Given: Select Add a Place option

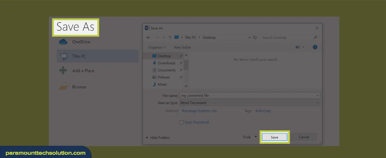Looking at the screenshot, I should 97,71.
